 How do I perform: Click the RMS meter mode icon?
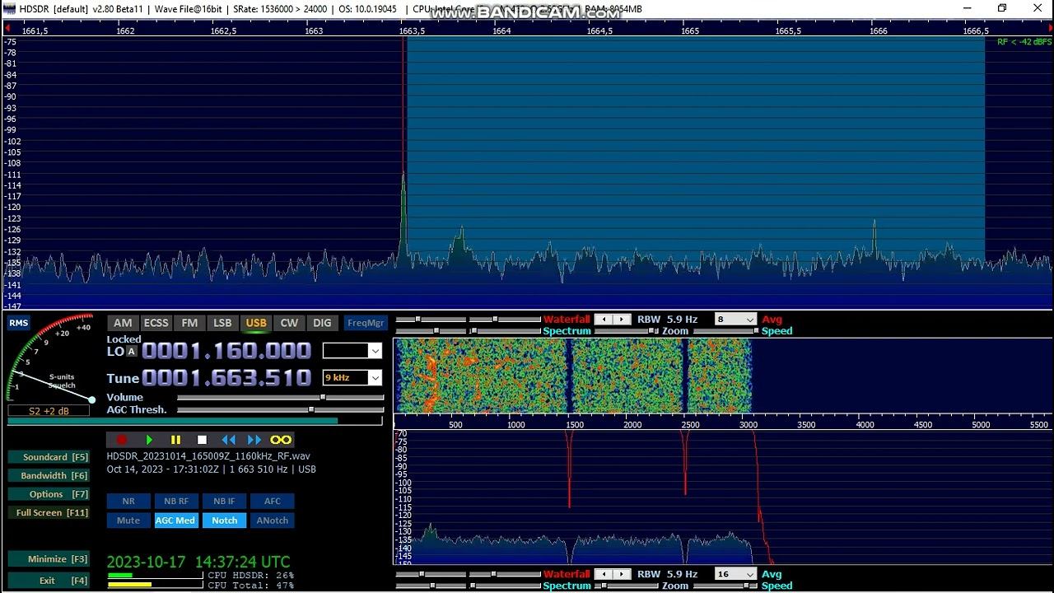tap(18, 323)
